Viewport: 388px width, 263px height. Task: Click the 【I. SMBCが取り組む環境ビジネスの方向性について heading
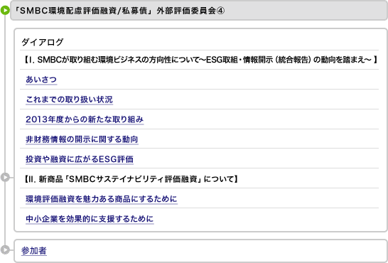pos(200,60)
